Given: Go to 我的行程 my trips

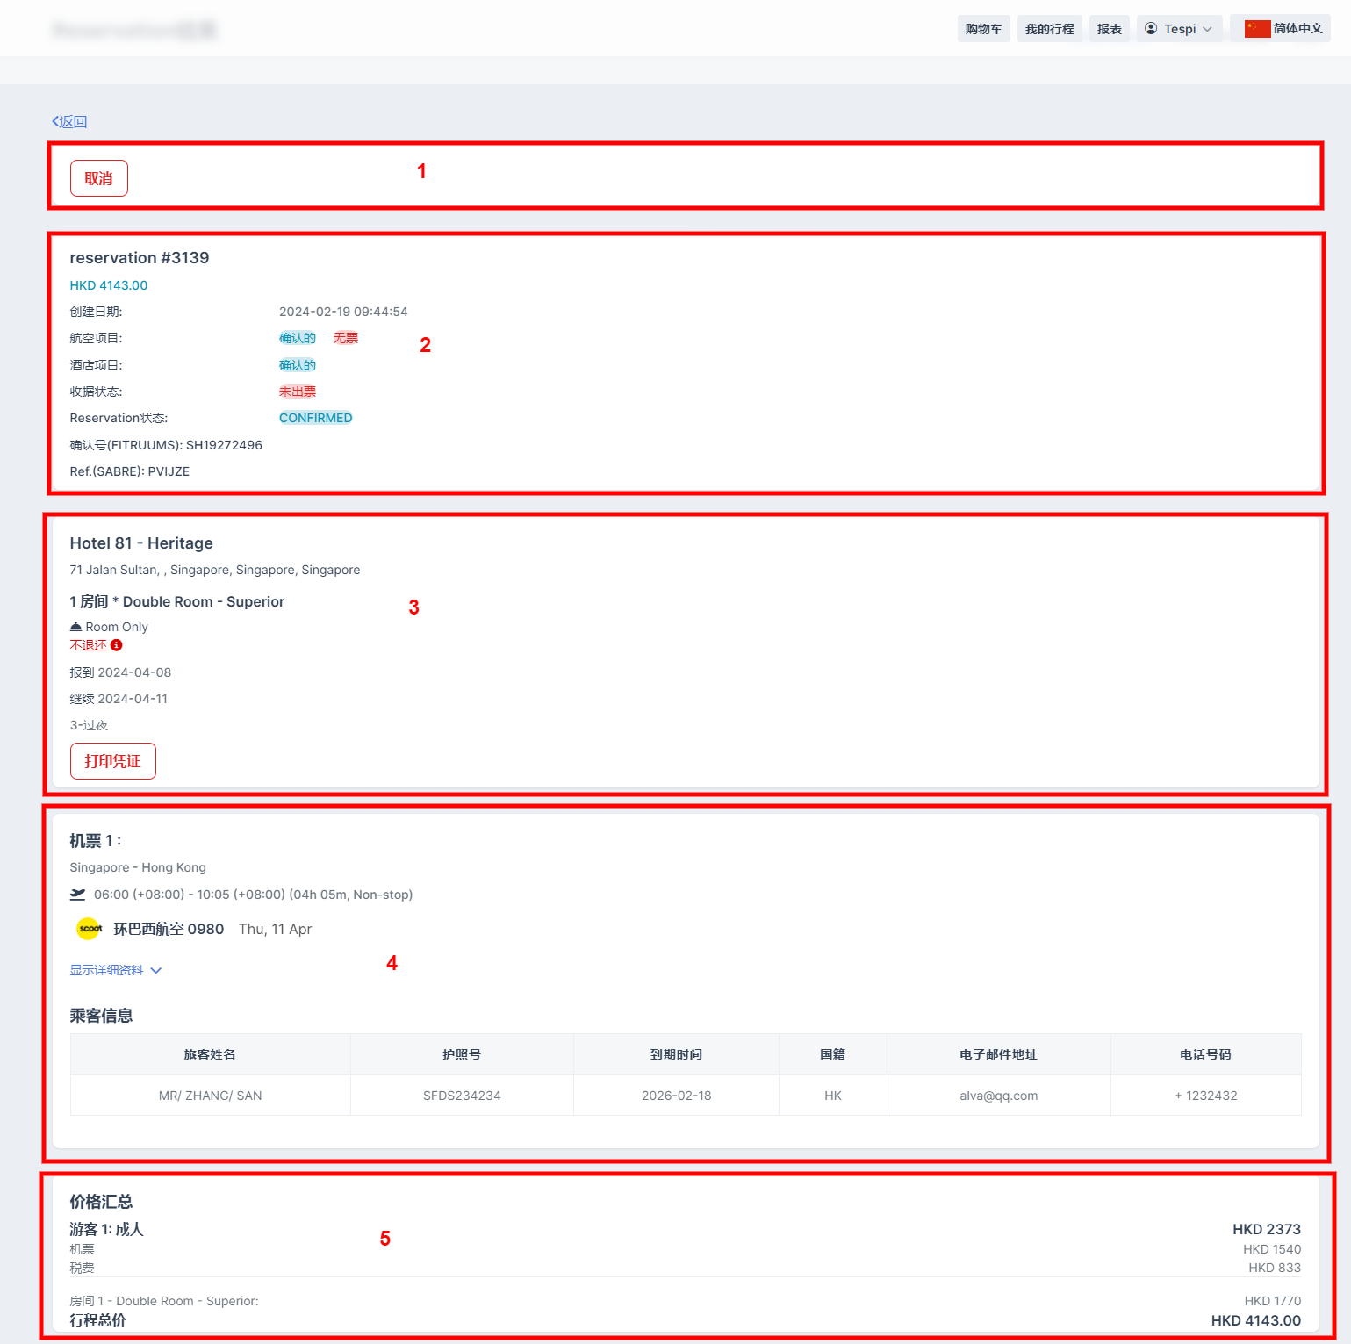Looking at the screenshot, I should pos(1049,29).
